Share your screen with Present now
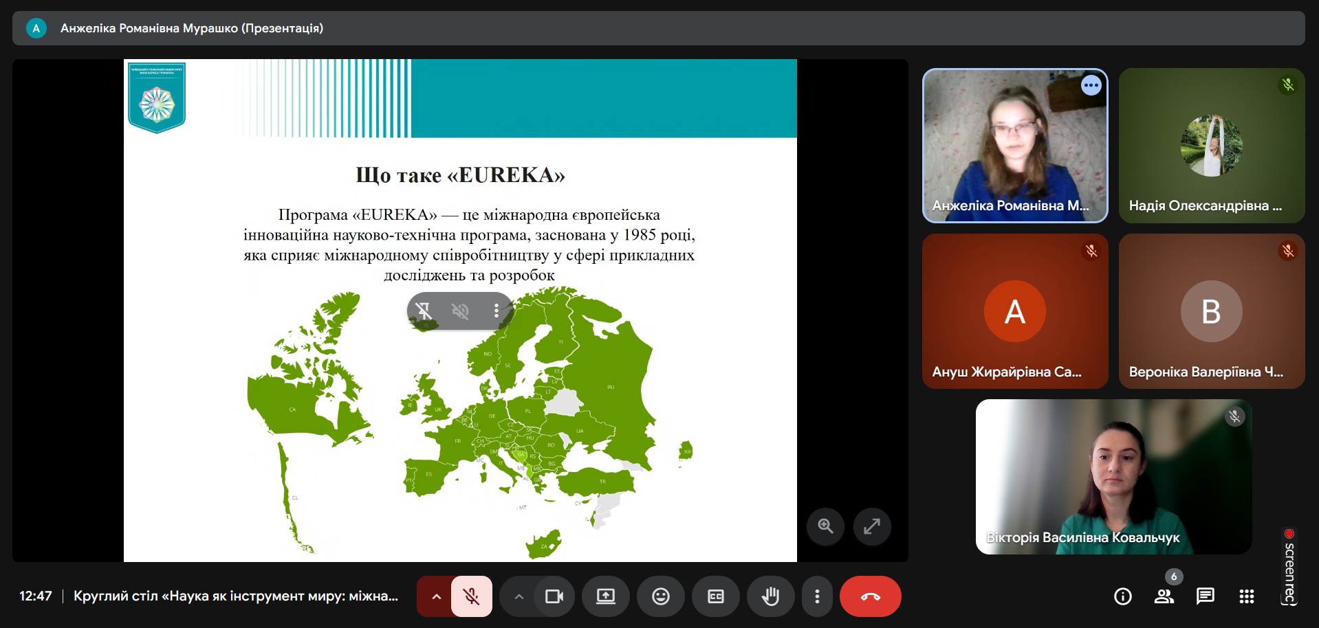 pos(605,596)
